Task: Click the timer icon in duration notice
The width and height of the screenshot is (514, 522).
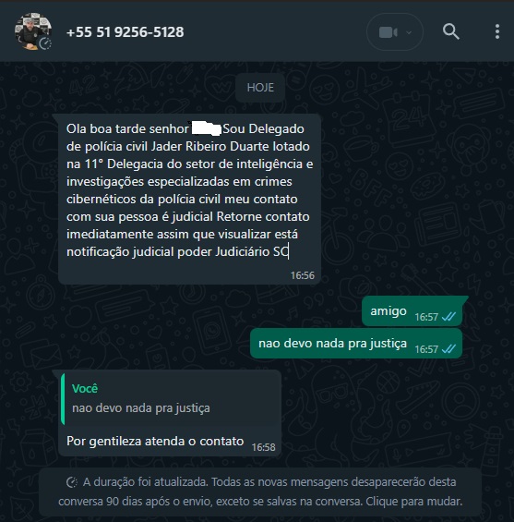Action: [x=72, y=482]
